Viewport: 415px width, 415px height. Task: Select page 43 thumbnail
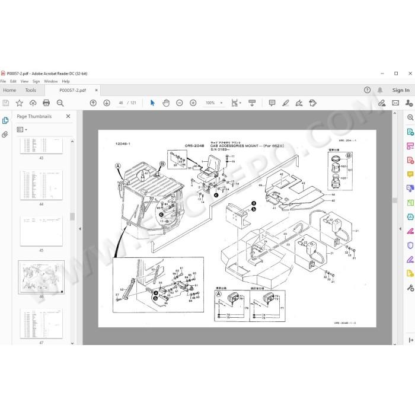pyautogui.click(x=41, y=145)
